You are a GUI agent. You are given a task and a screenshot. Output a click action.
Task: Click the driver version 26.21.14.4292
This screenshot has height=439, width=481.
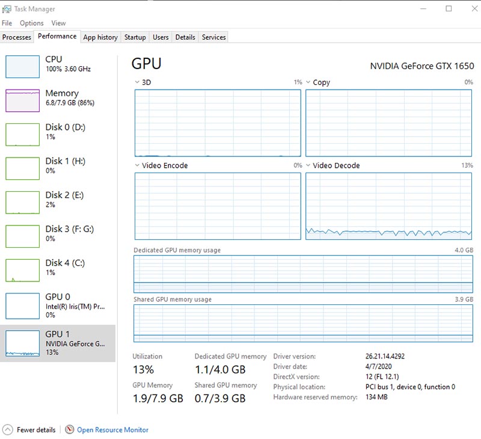click(x=385, y=356)
